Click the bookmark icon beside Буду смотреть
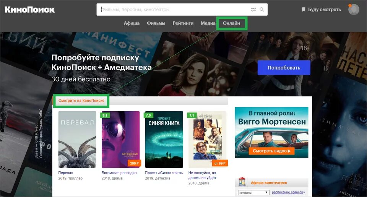Viewport: 367px width, 197px height. [x=304, y=10]
